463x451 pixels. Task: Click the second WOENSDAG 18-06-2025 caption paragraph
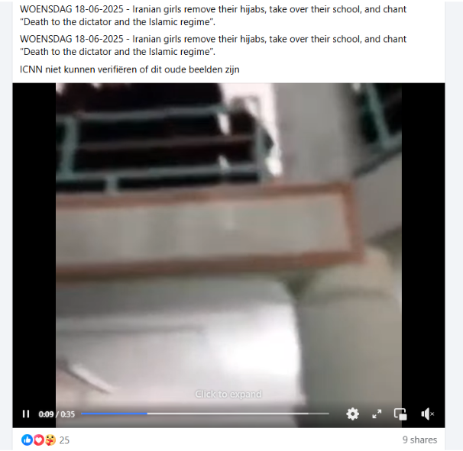(213, 46)
